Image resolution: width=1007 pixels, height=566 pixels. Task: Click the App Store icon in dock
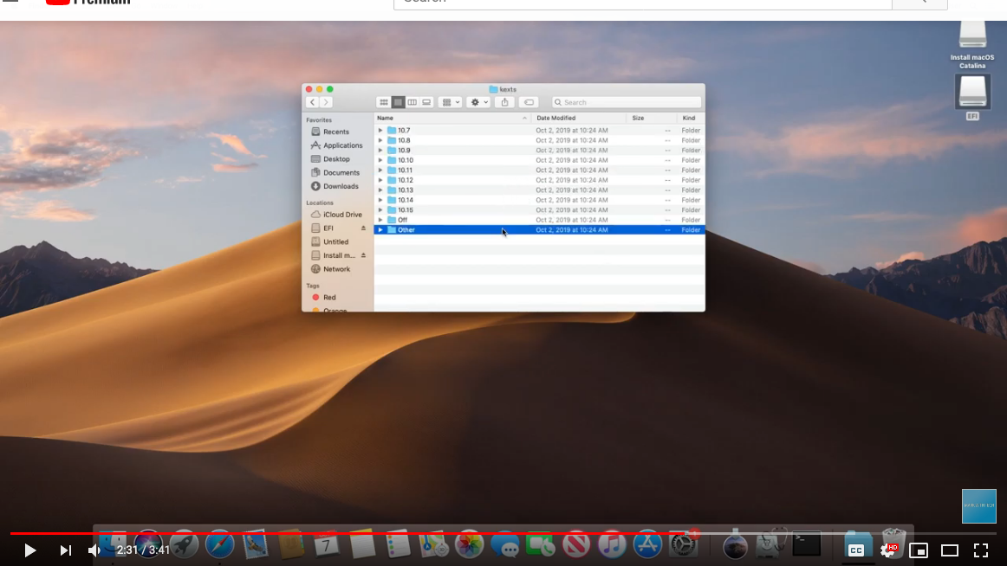[647, 545]
